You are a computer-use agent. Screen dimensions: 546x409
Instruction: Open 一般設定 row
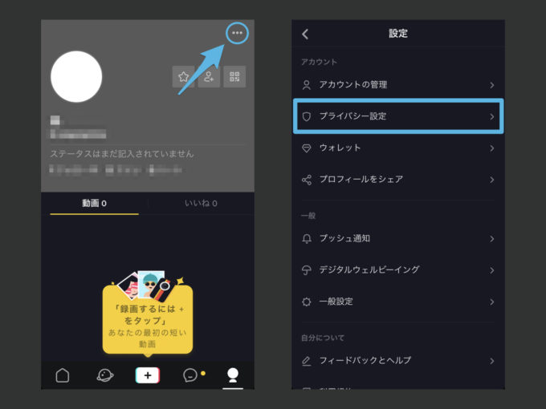[398, 302]
